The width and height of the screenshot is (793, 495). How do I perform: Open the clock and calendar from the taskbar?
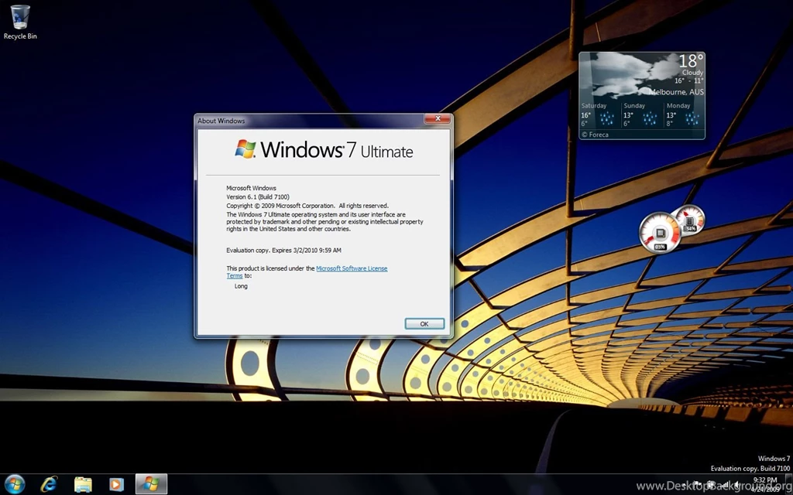click(x=764, y=484)
